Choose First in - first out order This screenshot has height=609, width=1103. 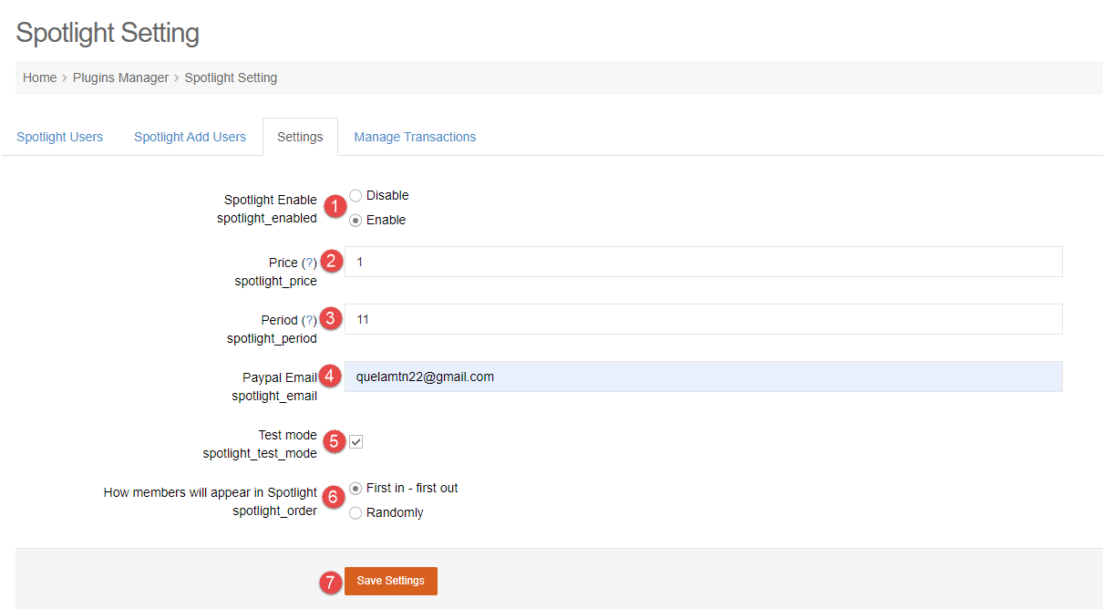coord(356,488)
